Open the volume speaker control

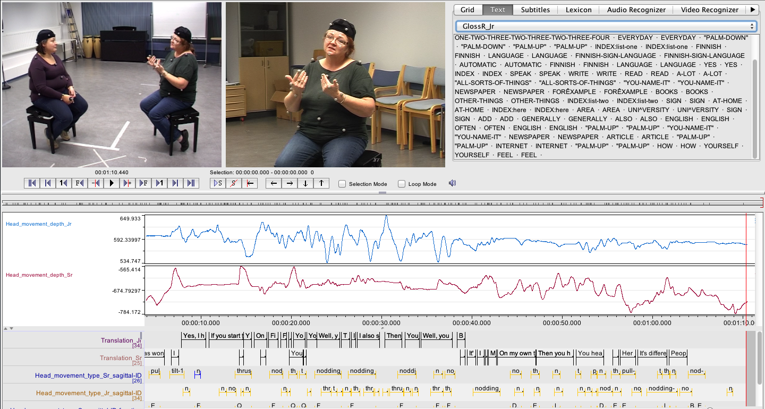pos(452,183)
